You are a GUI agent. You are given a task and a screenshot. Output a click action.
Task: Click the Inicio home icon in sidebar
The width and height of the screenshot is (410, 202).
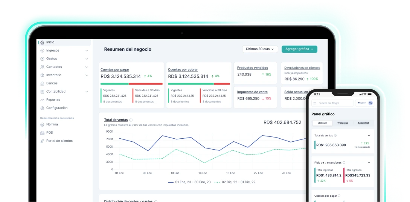click(x=42, y=43)
